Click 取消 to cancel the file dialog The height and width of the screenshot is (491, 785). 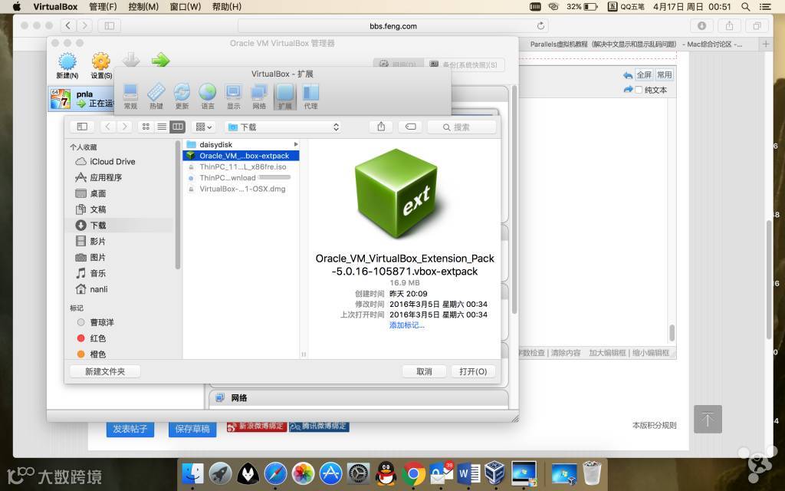click(424, 371)
